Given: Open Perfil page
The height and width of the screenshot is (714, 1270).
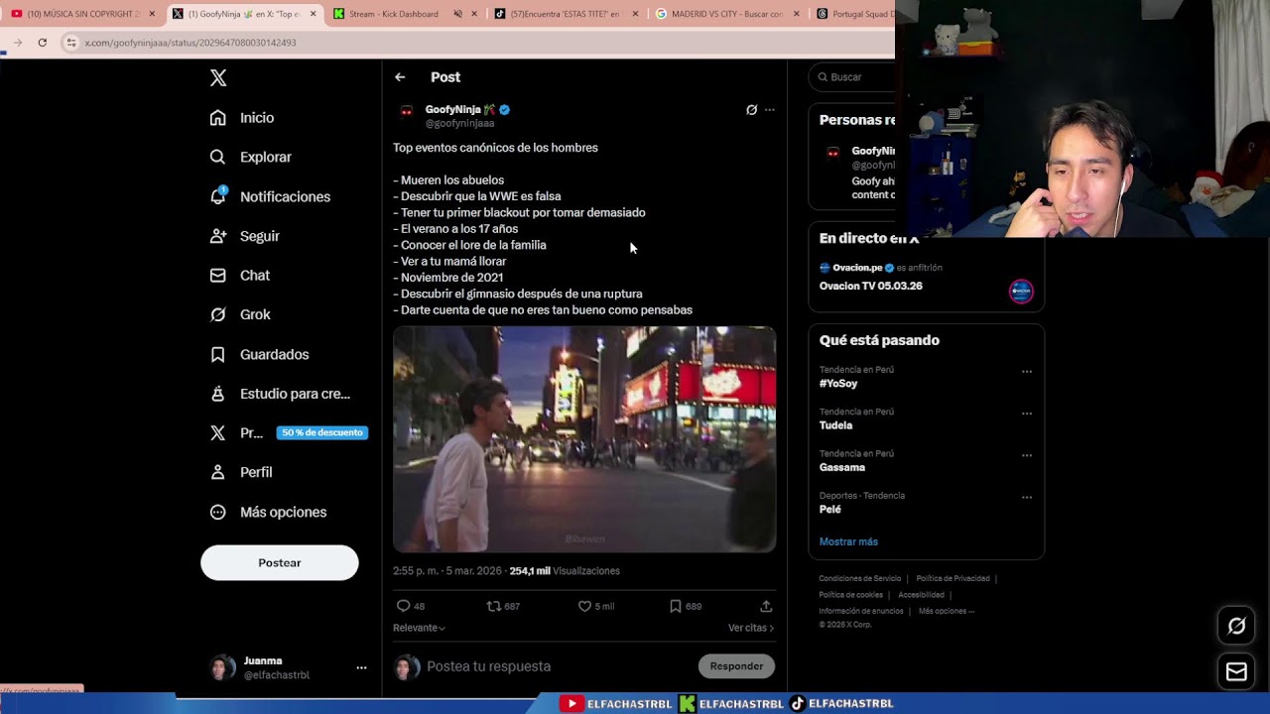Looking at the screenshot, I should point(241,472).
